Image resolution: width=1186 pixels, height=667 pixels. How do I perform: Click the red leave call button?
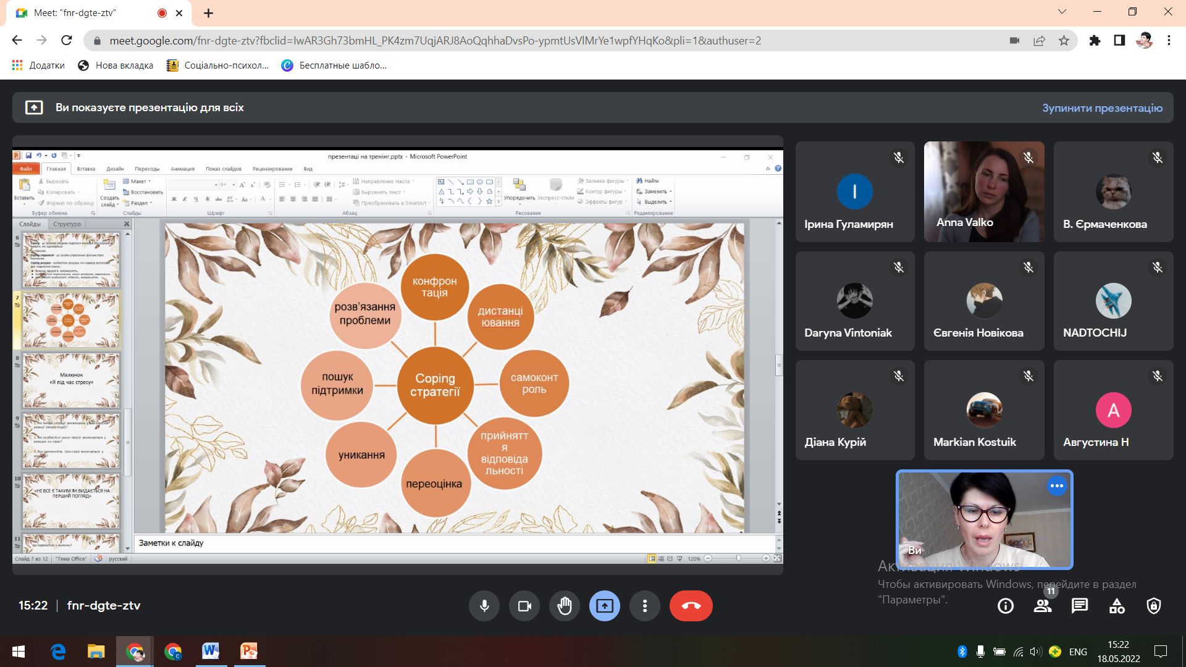tap(691, 606)
